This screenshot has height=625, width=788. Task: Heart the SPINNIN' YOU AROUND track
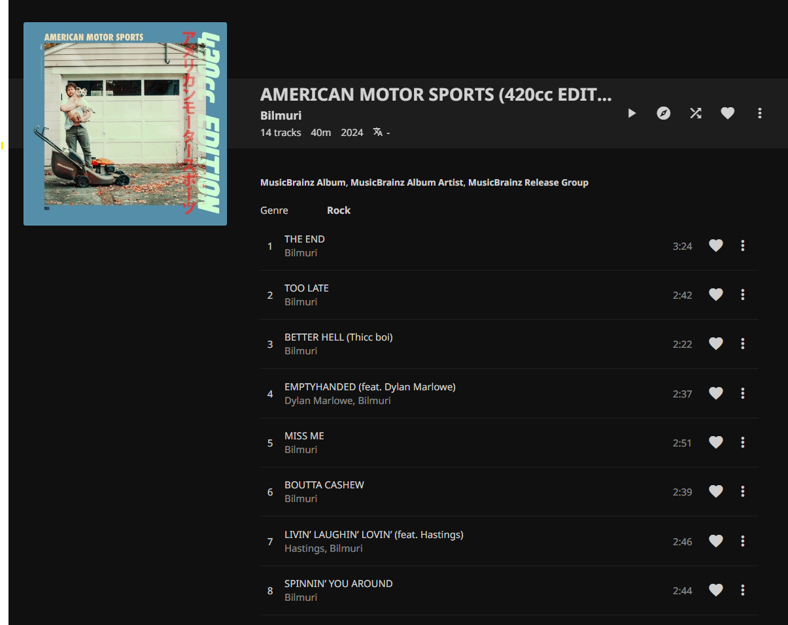(x=716, y=590)
